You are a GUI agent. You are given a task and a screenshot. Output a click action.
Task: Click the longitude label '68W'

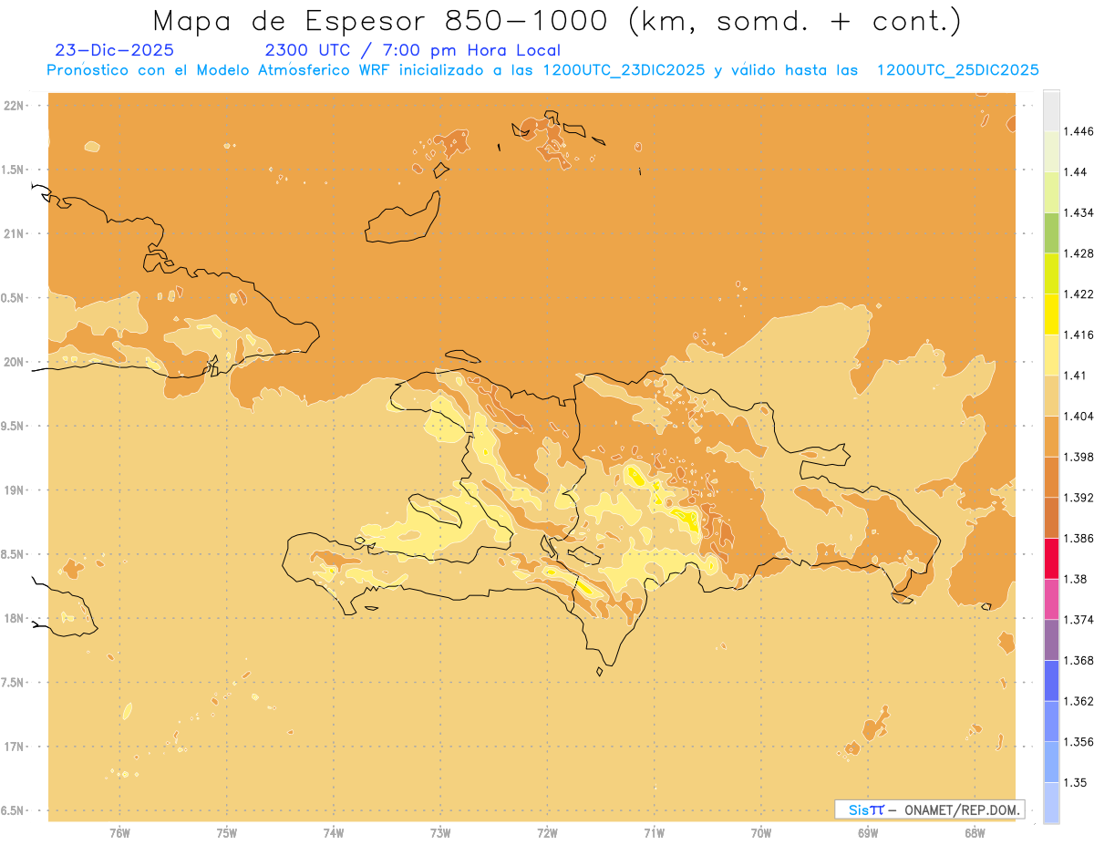(x=975, y=832)
